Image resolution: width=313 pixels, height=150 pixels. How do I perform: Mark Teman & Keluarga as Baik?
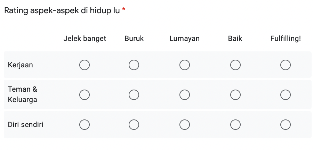[x=235, y=94]
